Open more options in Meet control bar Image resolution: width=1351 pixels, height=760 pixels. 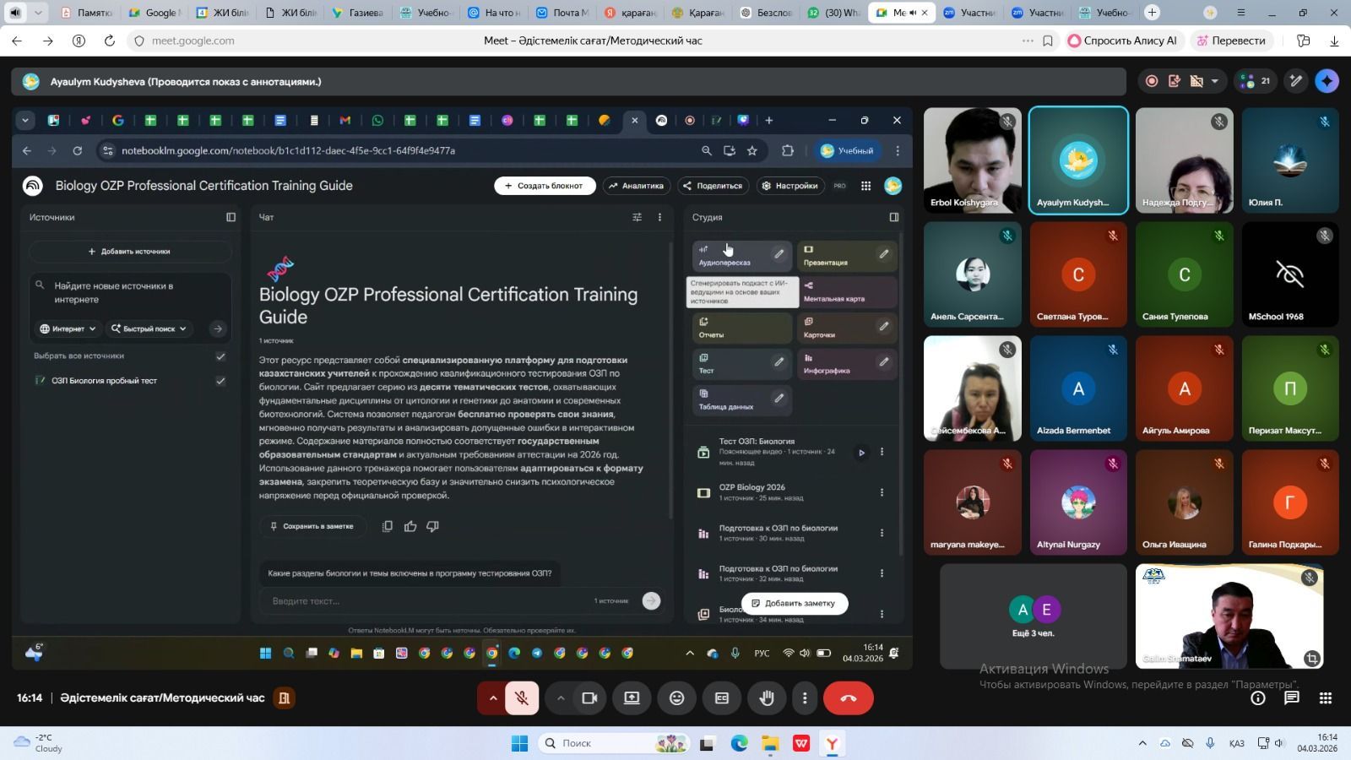click(805, 698)
